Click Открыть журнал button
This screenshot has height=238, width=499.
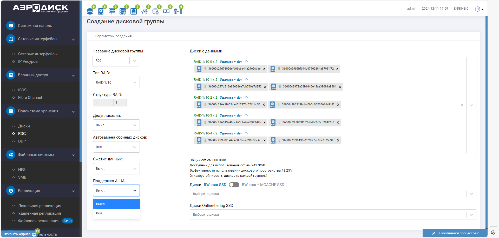tap(17, 234)
